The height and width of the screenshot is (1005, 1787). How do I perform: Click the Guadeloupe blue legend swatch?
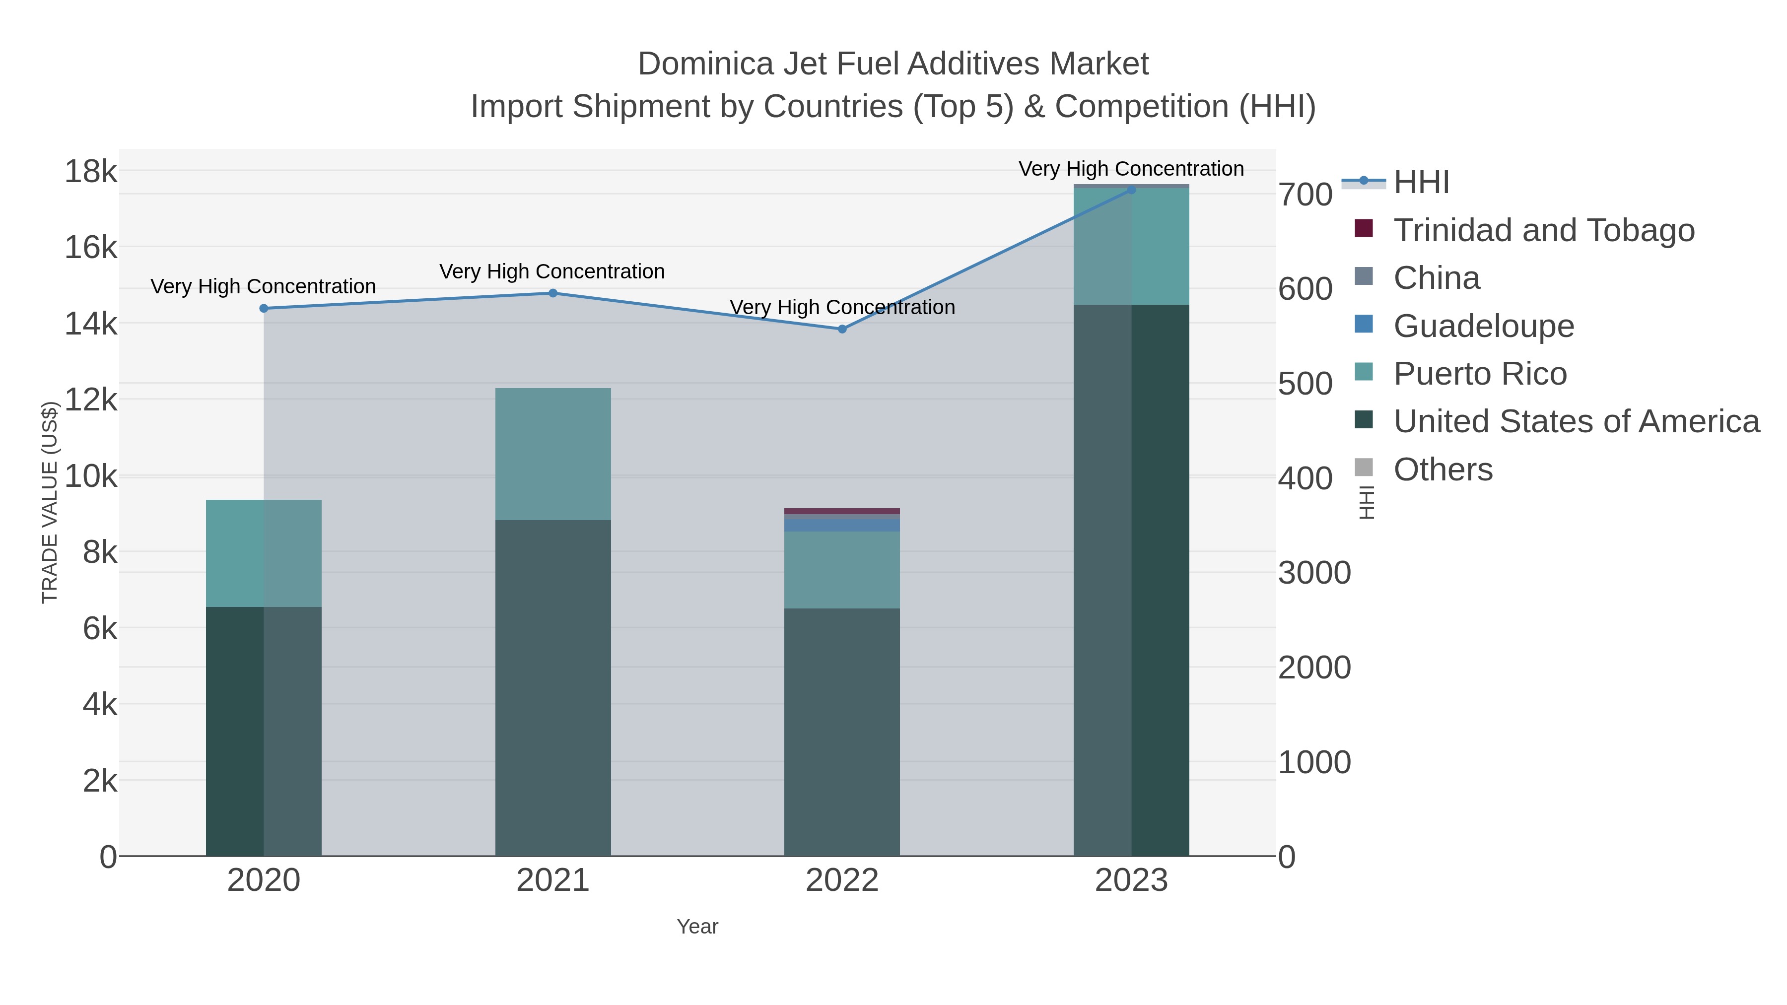click(x=1364, y=324)
